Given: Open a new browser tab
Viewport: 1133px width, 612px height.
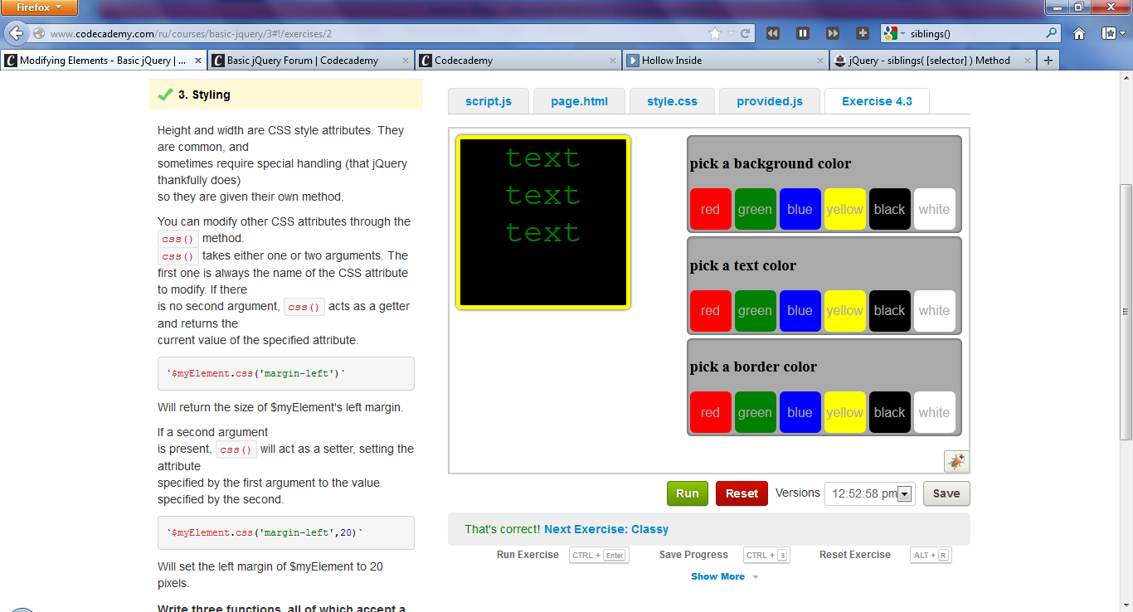Looking at the screenshot, I should coord(1048,61).
